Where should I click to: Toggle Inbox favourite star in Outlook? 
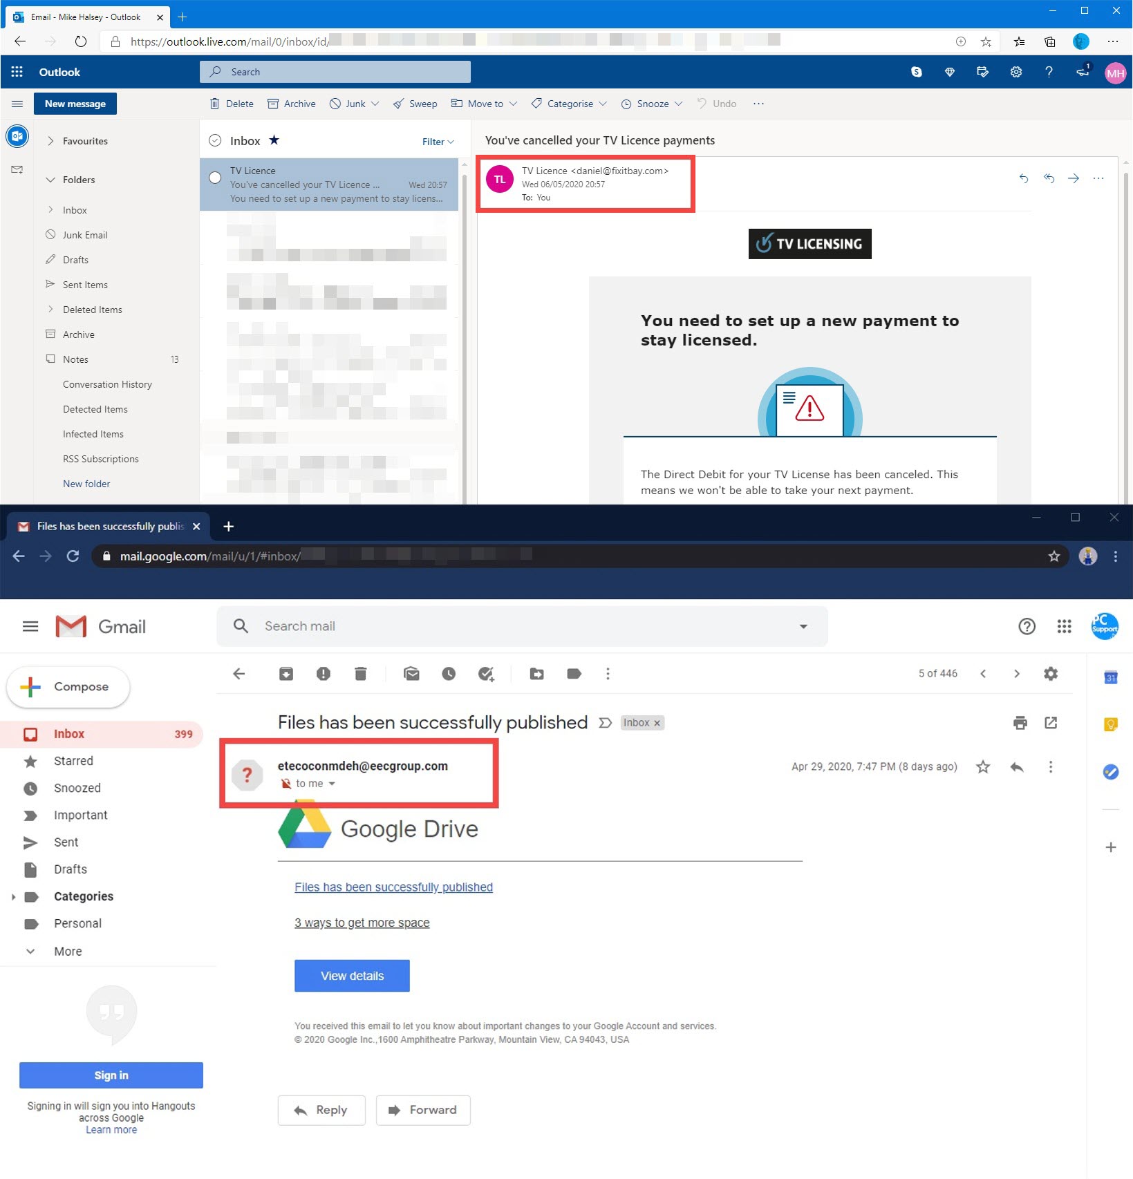[x=274, y=140]
